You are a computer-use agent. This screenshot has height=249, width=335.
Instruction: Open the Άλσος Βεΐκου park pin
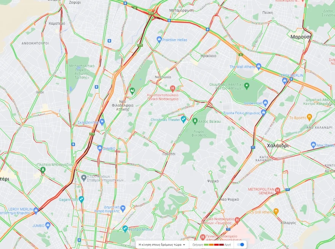pos(195,121)
